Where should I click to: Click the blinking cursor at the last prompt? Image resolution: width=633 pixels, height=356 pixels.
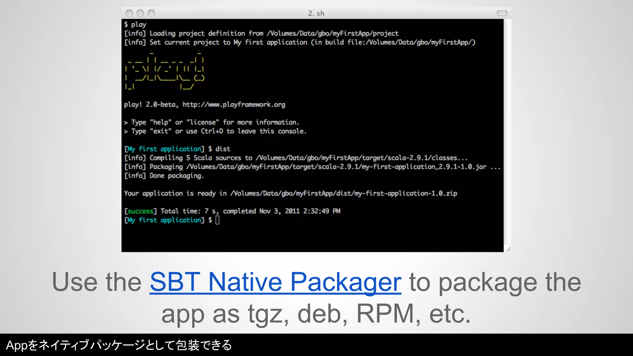click(217, 220)
